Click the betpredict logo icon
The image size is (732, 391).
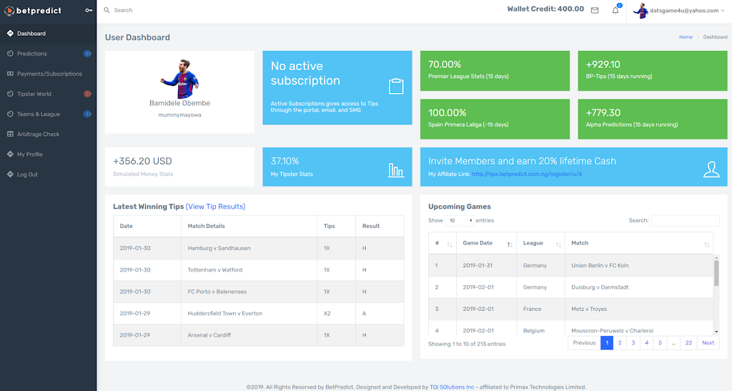[9, 10]
